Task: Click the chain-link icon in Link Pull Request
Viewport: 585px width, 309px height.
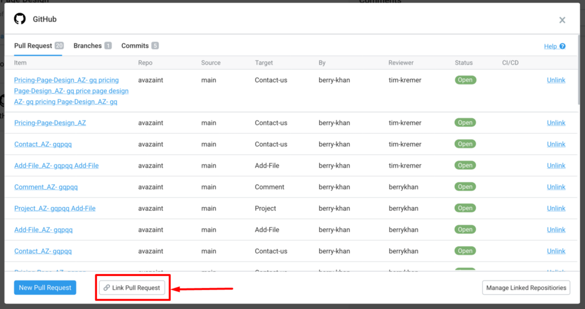Action: pyautogui.click(x=107, y=288)
